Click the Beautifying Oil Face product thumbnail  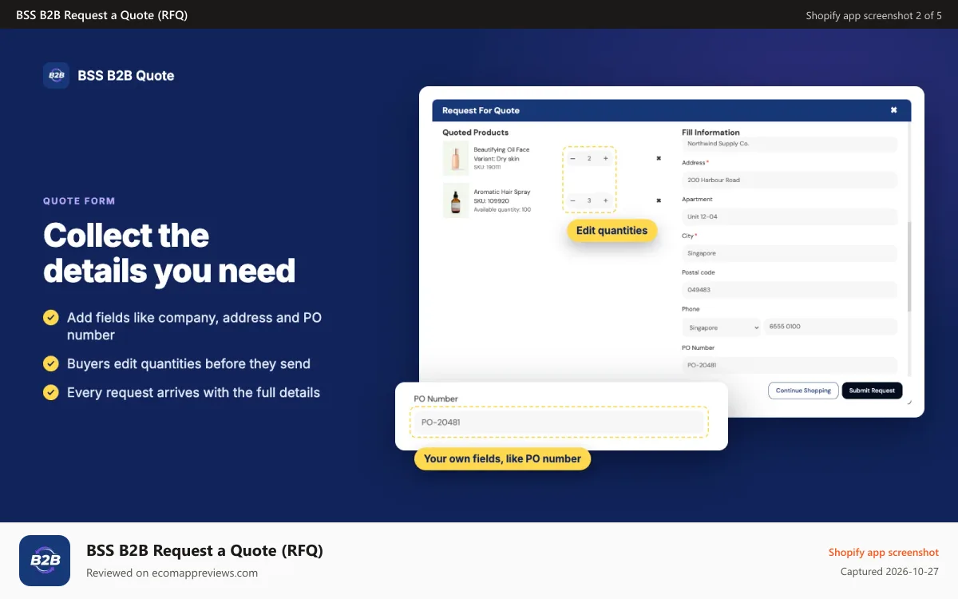[x=456, y=158]
